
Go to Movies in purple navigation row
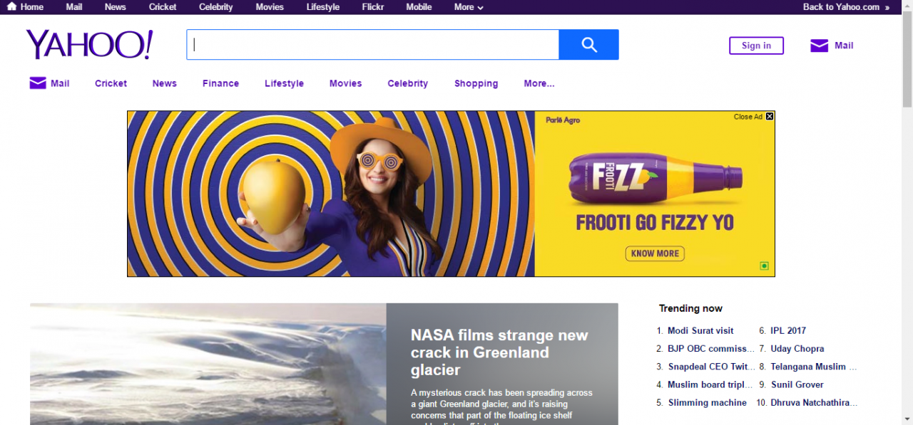coord(345,83)
